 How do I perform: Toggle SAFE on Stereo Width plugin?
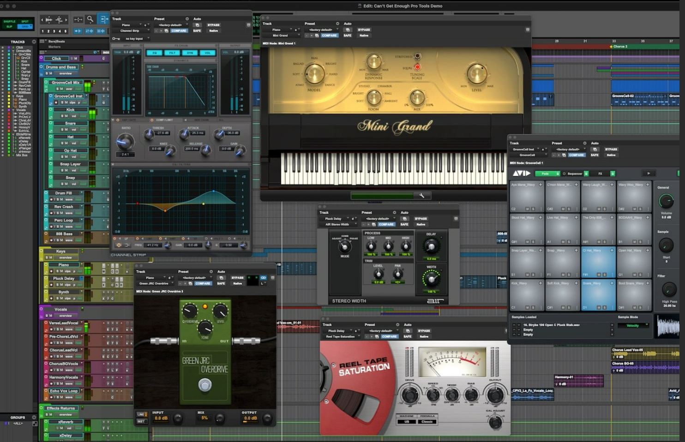coord(404,224)
